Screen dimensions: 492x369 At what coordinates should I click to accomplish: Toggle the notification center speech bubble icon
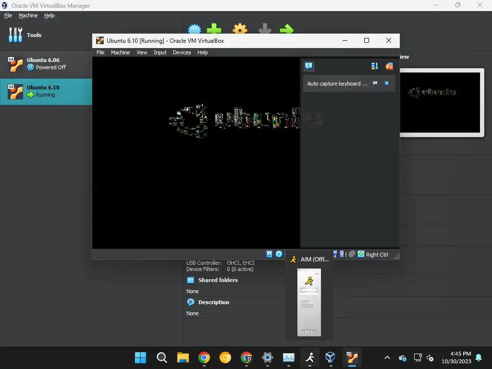[x=309, y=66]
